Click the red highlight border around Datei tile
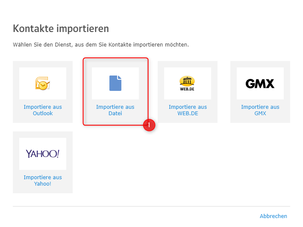 pyautogui.click(x=83, y=92)
